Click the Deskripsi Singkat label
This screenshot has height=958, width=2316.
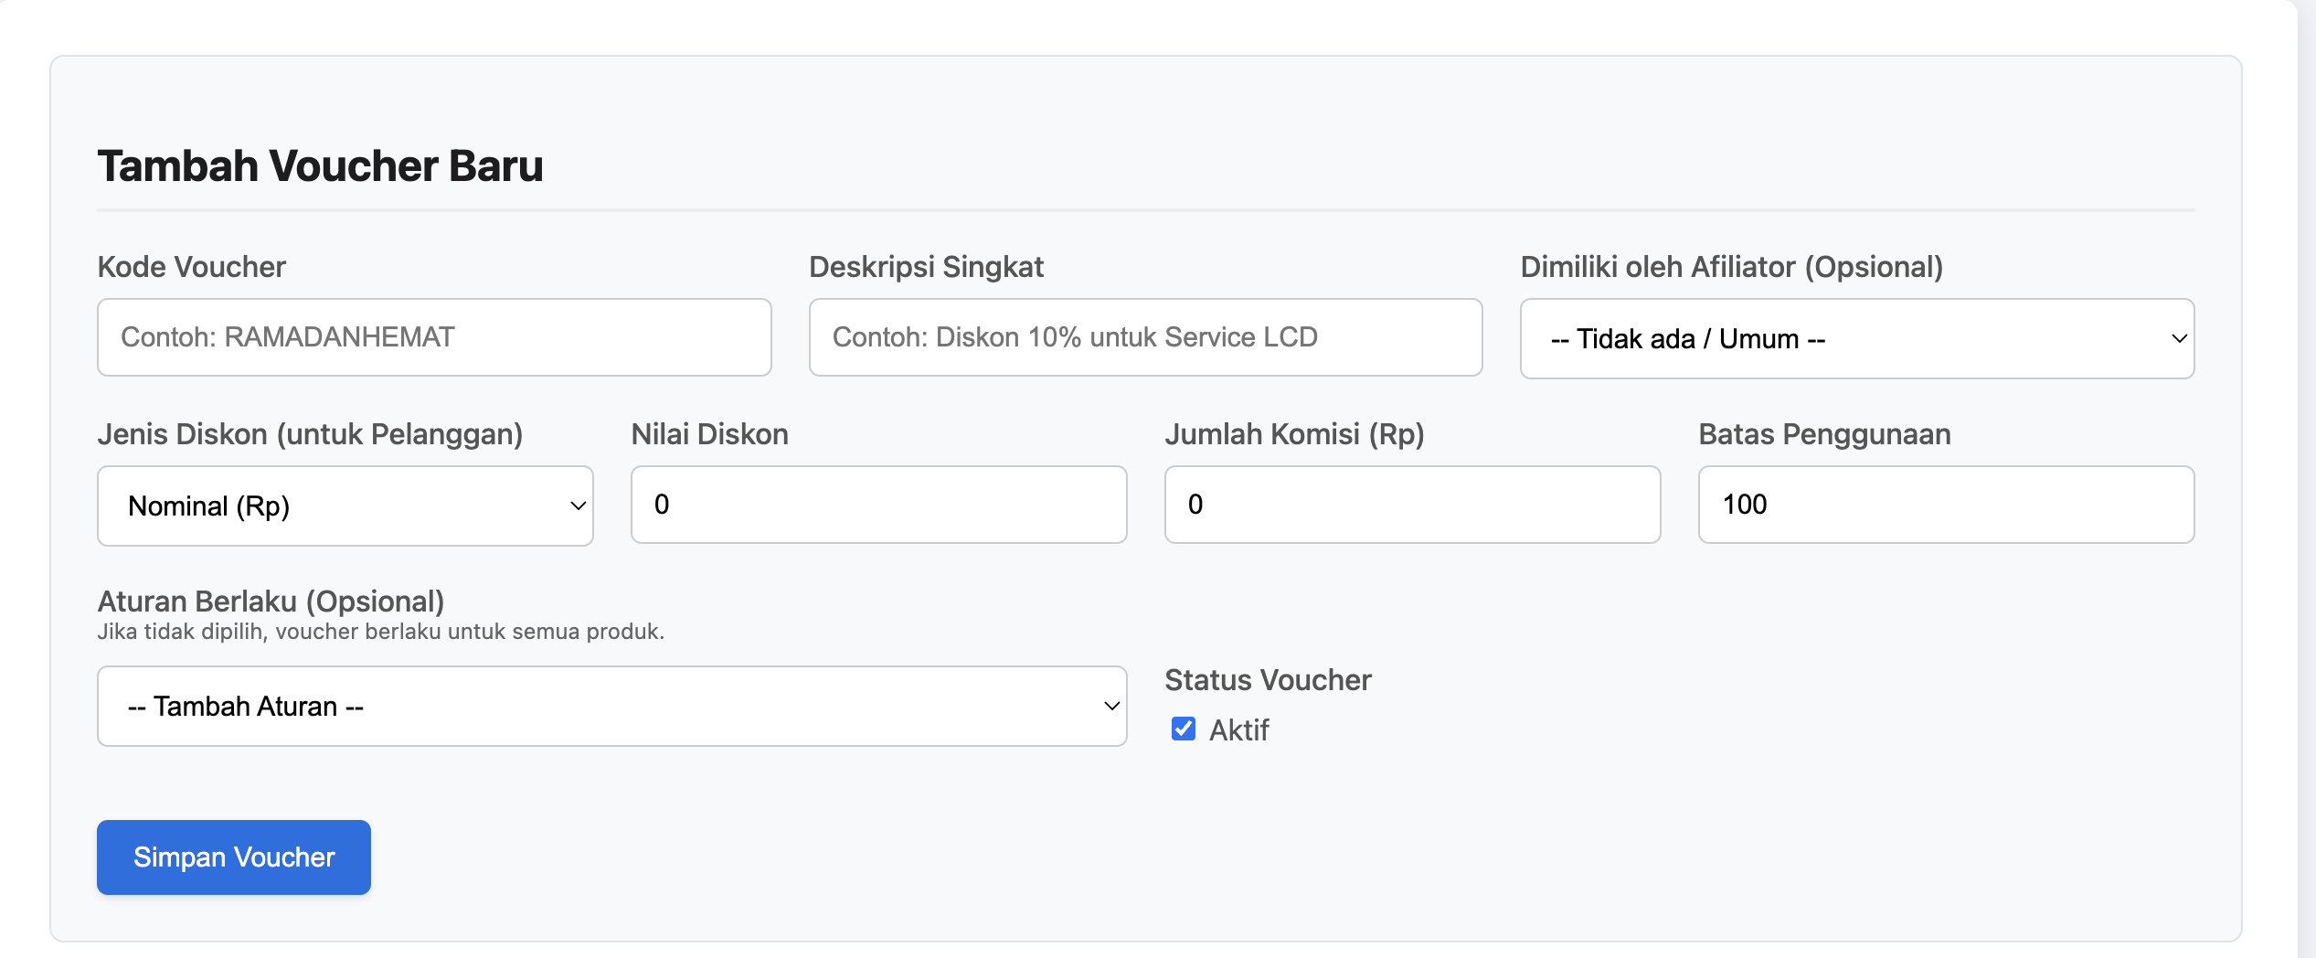(x=926, y=267)
